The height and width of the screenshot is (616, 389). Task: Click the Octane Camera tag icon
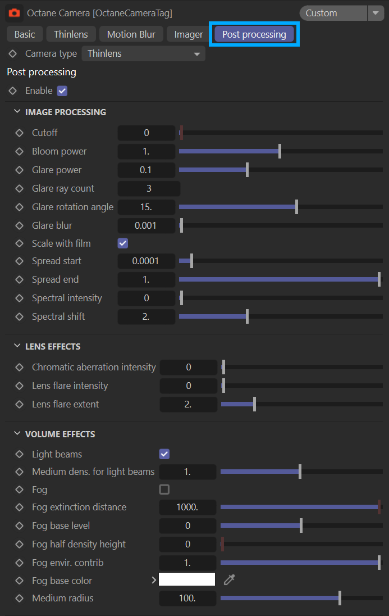point(15,12)
